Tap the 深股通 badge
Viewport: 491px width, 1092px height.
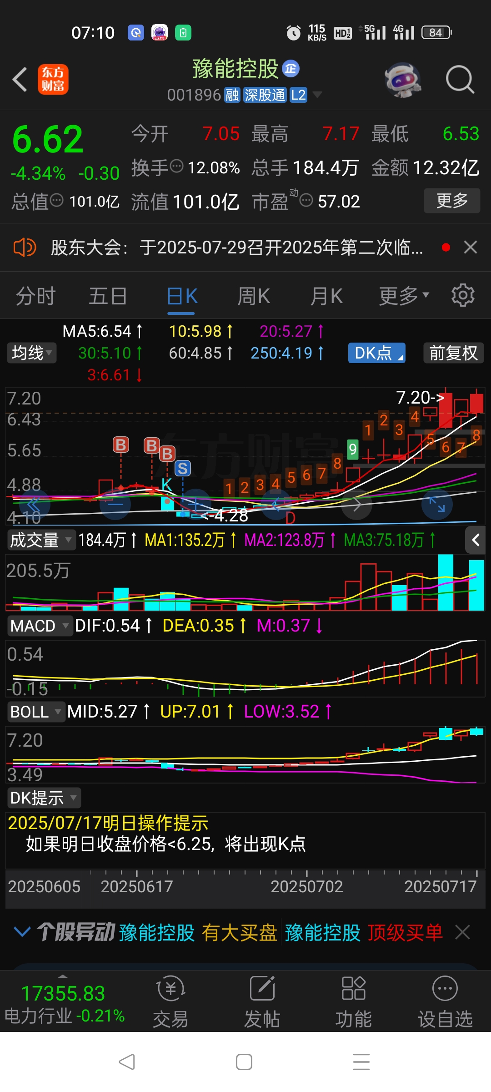(x=265, y=95)
